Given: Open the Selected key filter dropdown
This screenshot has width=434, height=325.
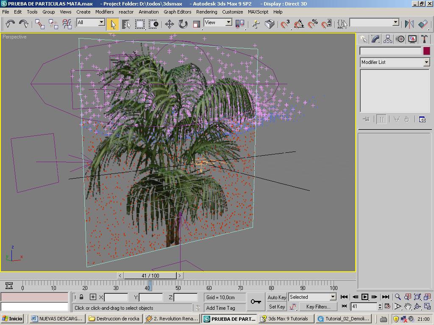Looking at the screenshot, I should [333, 297].
